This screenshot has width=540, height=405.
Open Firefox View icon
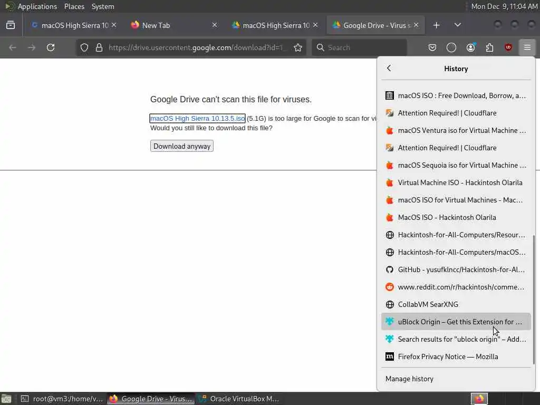click(x=11, y=25)
